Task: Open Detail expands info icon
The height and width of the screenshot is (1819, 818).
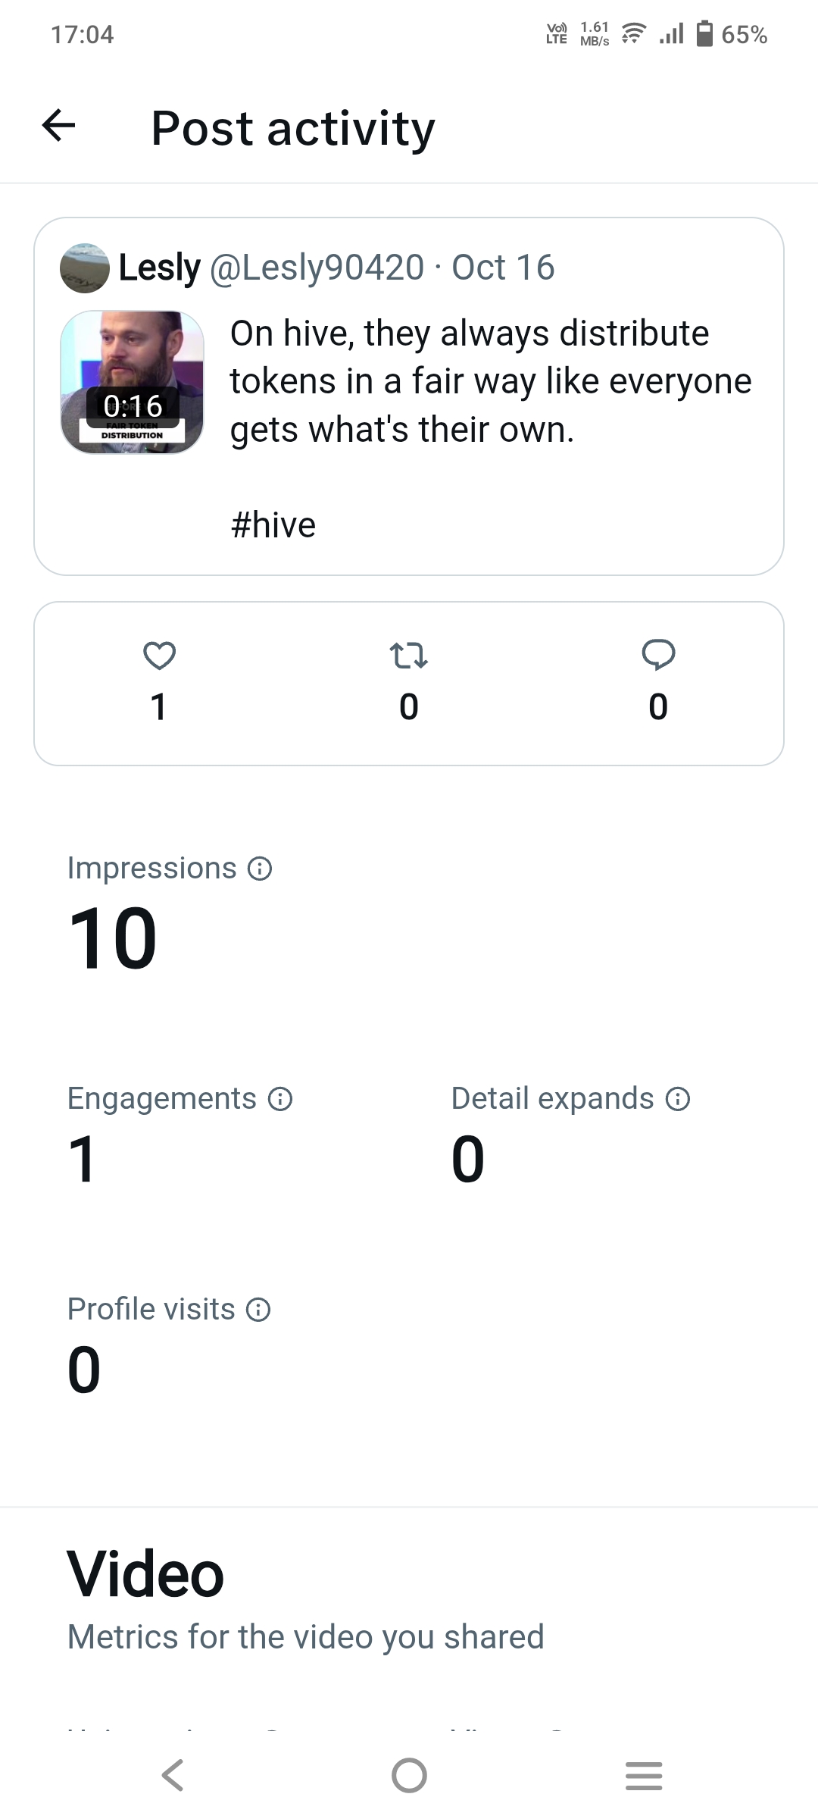Action: pyautogui.click(x=678, y=1099)
